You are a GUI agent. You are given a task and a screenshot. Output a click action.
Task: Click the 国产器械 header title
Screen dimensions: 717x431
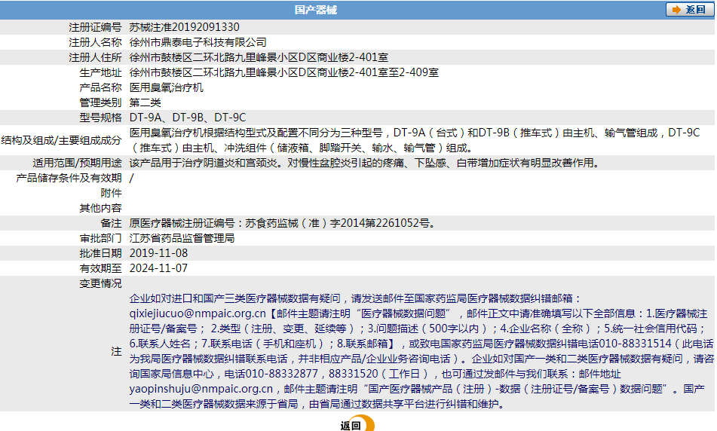point(315,10)
